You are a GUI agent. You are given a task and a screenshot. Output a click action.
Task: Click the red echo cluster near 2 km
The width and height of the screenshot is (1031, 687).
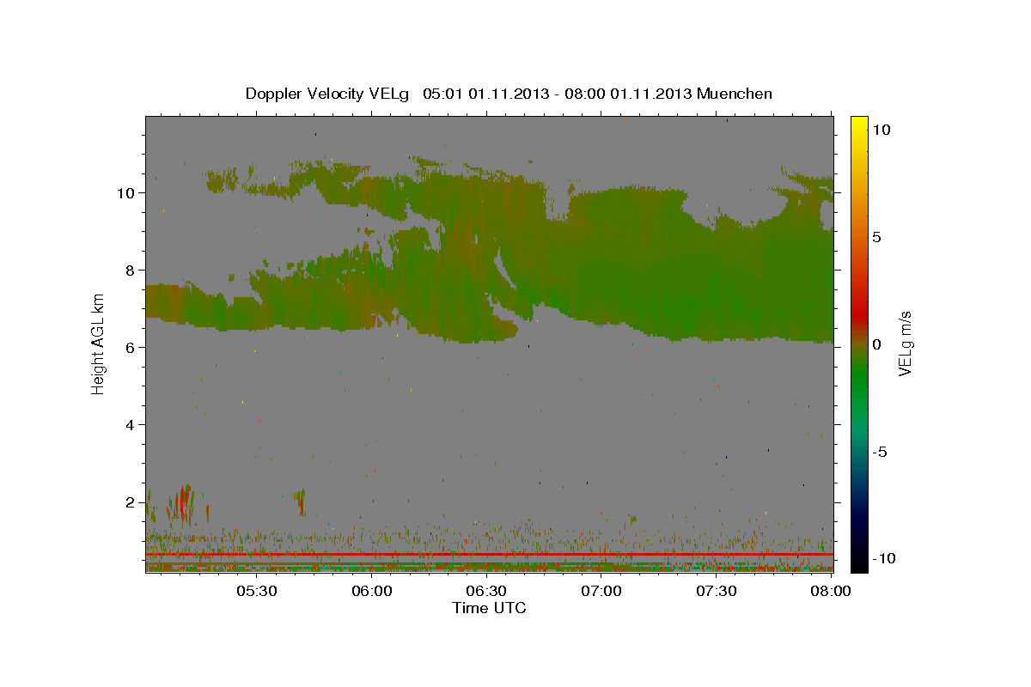181,502
